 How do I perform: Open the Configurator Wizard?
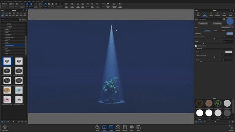coord(114,5)
